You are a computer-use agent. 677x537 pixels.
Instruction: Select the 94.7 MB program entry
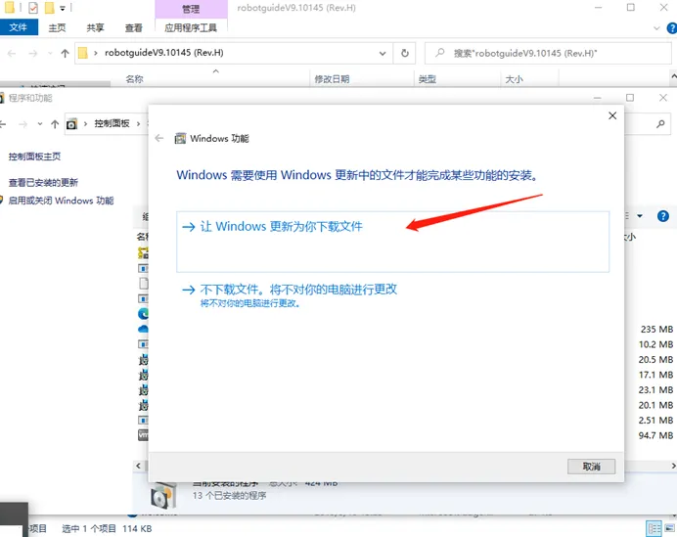pyautogui.click(x=655, y=435)
